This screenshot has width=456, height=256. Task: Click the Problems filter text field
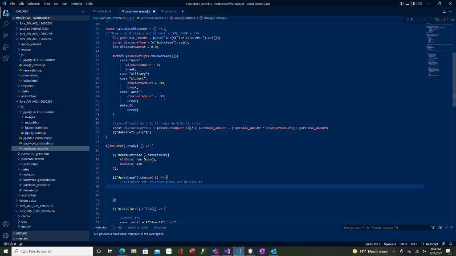(x=383, y=227)
